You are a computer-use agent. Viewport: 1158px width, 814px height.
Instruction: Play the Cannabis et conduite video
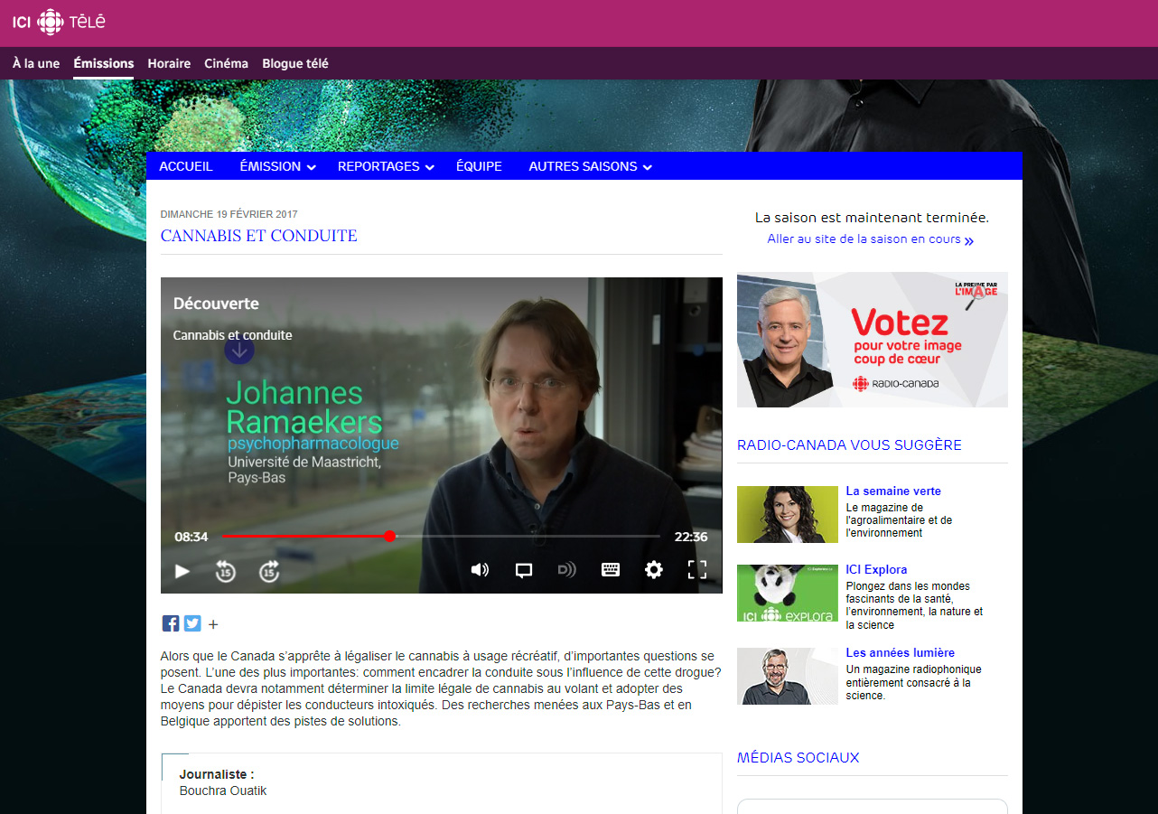182,570
